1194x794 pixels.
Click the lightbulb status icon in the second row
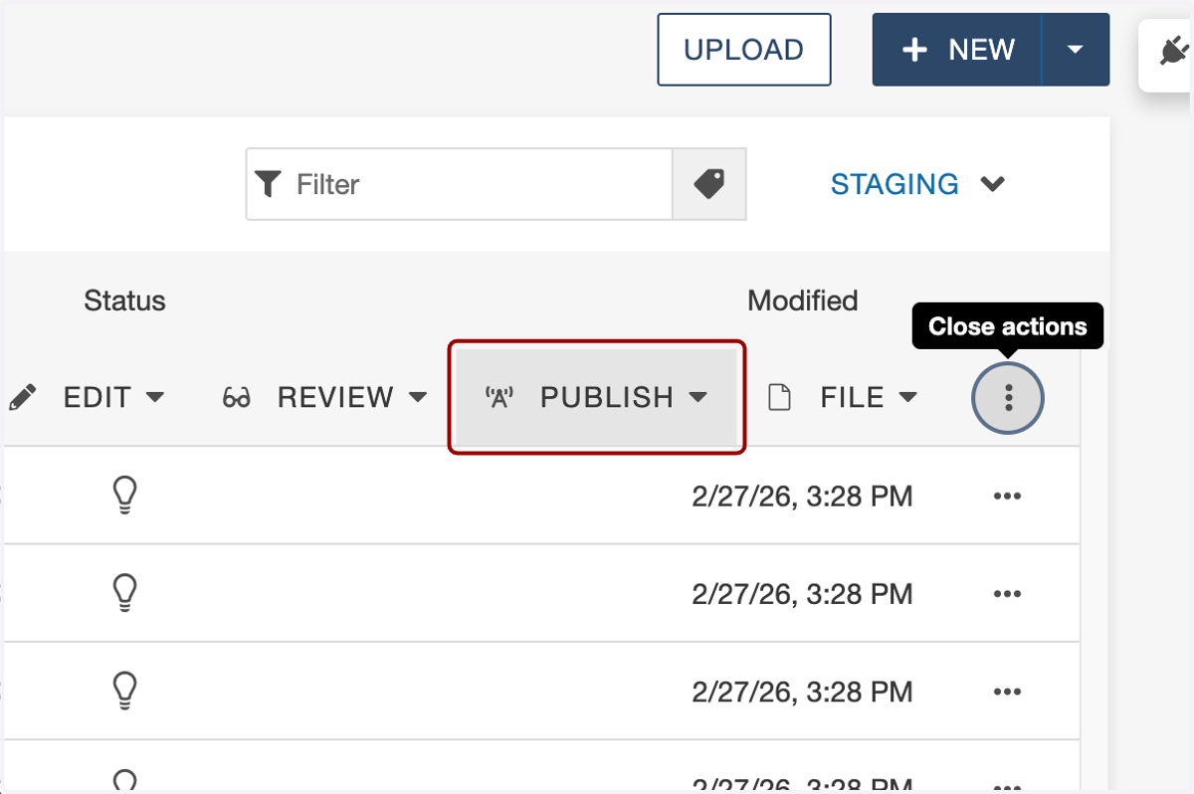tap(124, 593)
